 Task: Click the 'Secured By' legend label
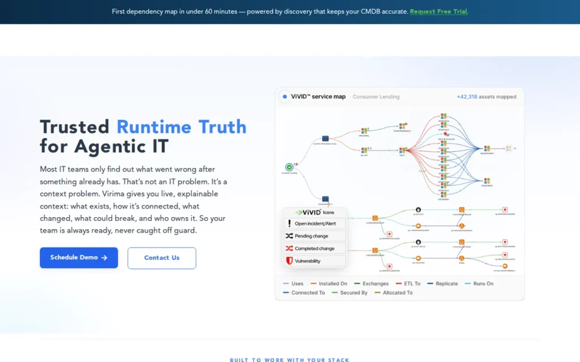pos(353,292)
